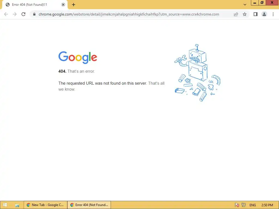Open the 2:50 PM clock
279x209 pixels.
click(267, 205)
